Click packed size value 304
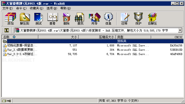 point(112,50)
